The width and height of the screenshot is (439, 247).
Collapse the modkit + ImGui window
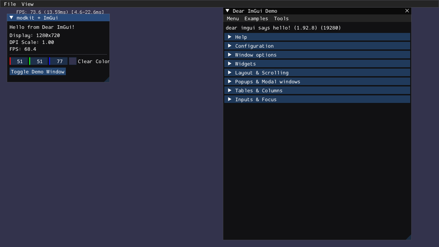[11, 17]
